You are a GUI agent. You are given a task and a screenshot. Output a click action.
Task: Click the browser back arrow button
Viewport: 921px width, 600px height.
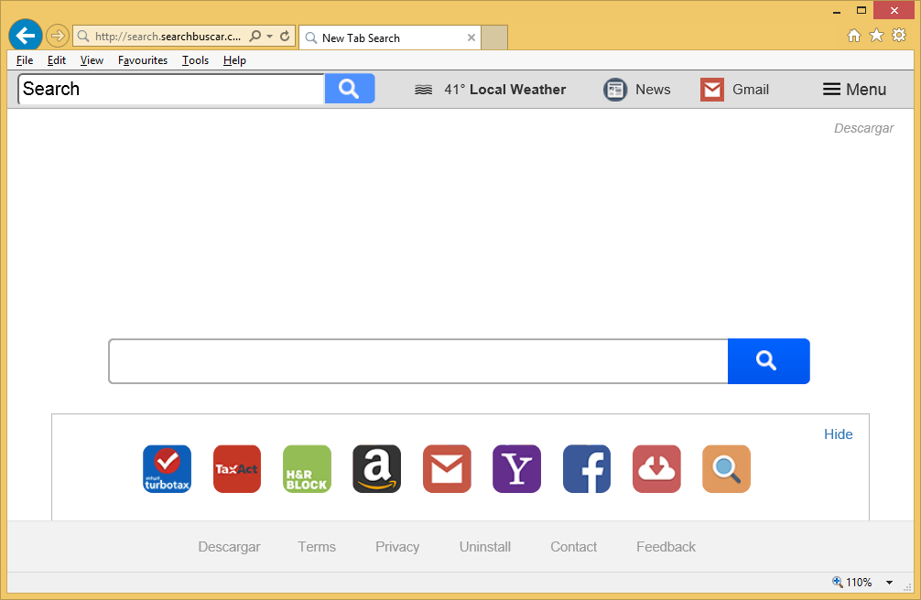coord(26,36)
